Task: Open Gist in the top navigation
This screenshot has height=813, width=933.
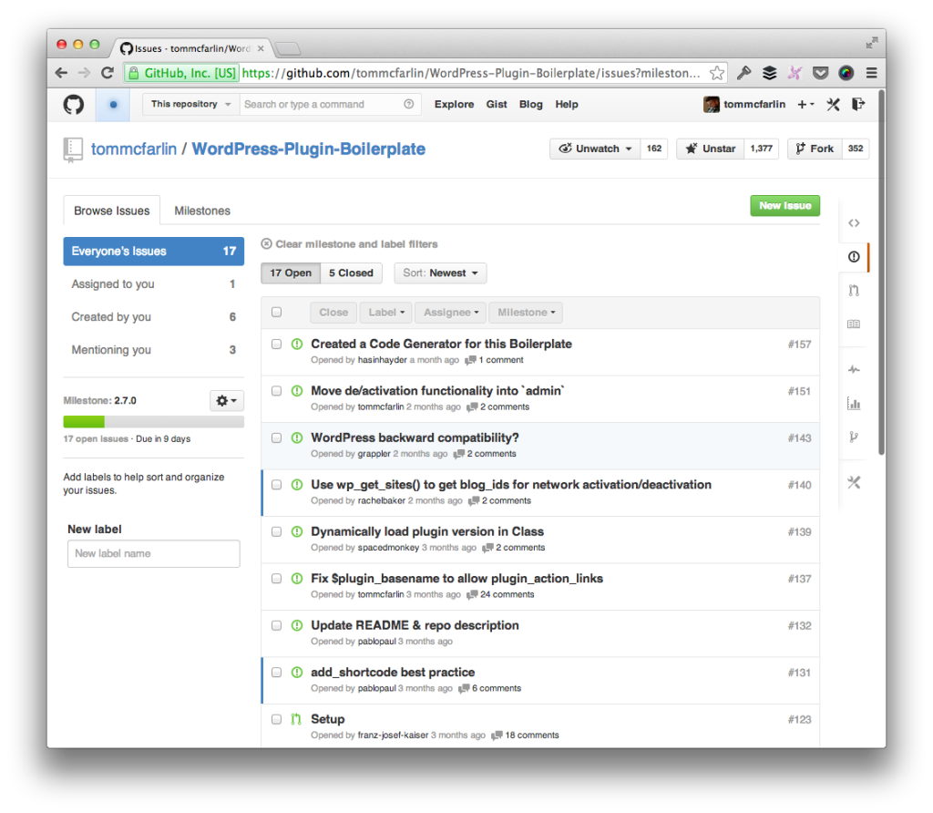Action: [x=497, y=104]
